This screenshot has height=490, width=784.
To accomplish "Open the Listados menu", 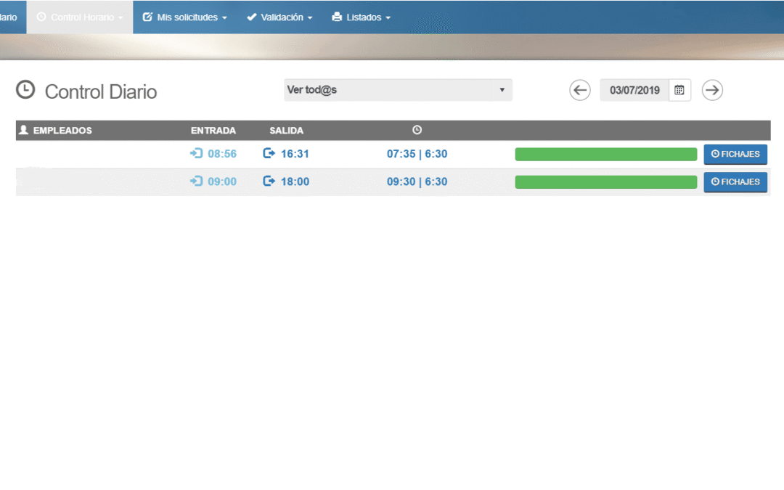I will point(361,17).
